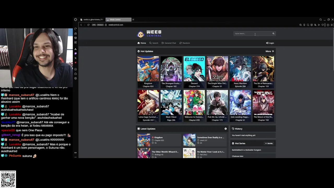Select the Weeb Central browser tab
The height and width of the screenshot is (188, 334).
tap(118, 20)
